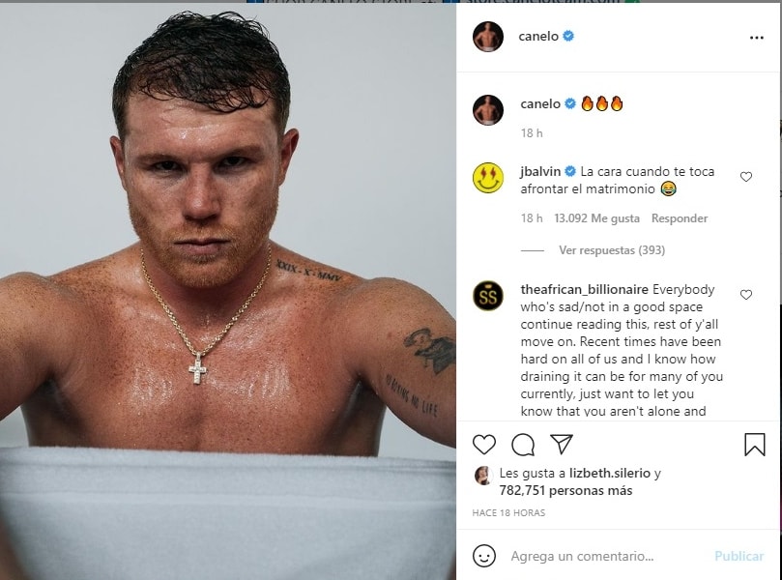Click canelo avatar beside caption

(x=488, y=109)
